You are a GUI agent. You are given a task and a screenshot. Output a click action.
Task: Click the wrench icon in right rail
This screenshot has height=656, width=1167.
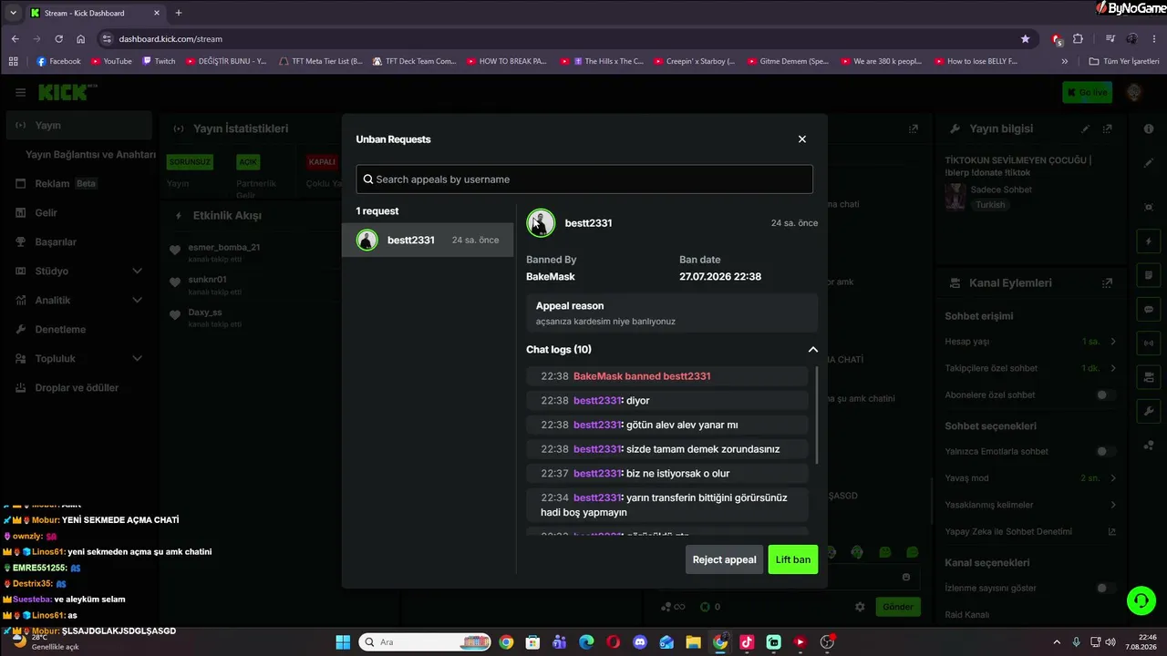click(1149, 411)
